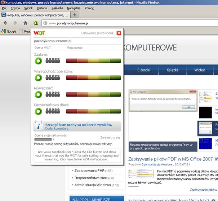Screen dimensions: 218x201
Task: Click the PDF article thumbnail image
Action: 141,173
